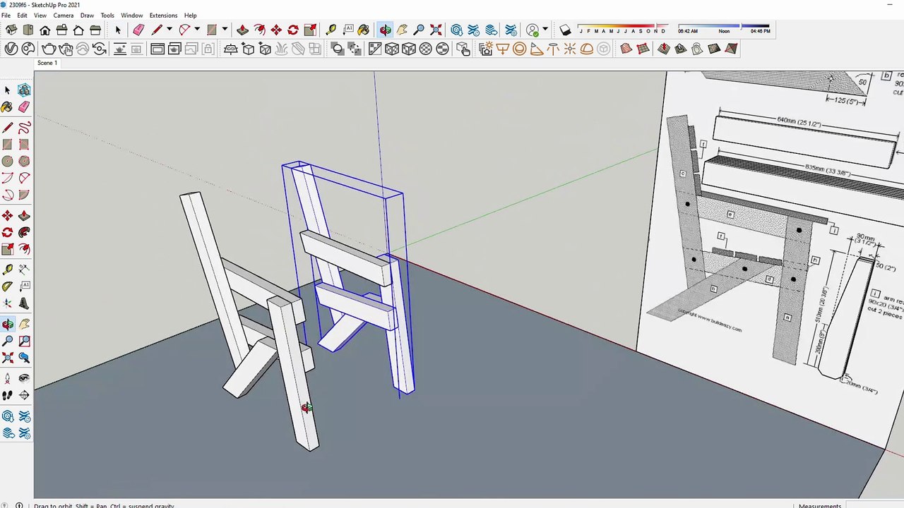Expand the Rectangle tool dropdown arrow
Image resolution: width=904 pixels, height=508 pixels.
225,30
